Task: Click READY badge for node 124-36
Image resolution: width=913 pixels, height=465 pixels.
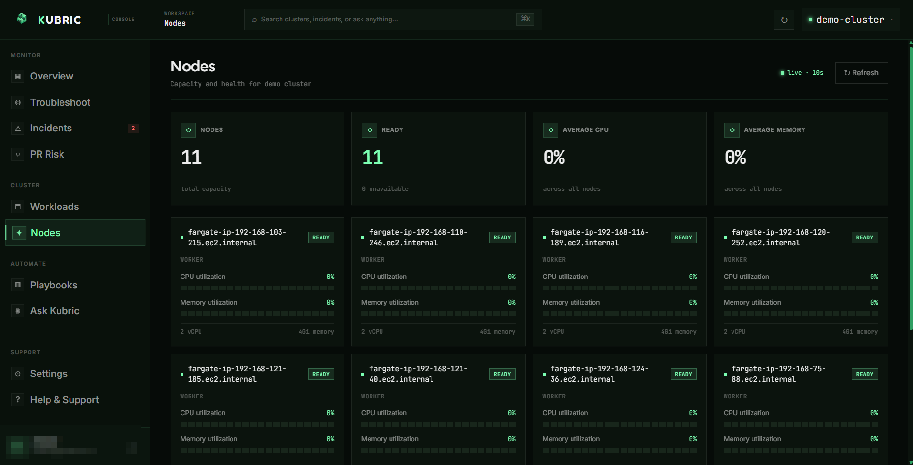Action: pyautogui.click(x=683, y=374)
